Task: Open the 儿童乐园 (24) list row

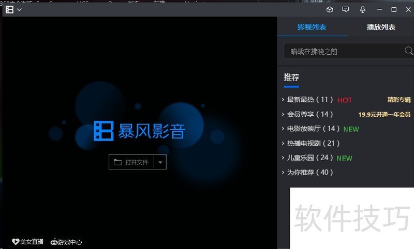Action: click(346, 158)
